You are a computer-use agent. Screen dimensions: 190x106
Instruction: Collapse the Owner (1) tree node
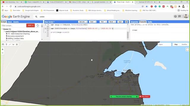click(2, 29)
